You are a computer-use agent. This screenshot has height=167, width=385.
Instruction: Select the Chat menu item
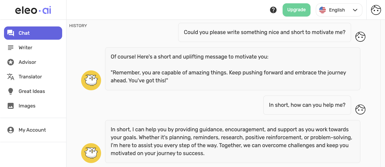pyautogui.click(x=33, y=33)
